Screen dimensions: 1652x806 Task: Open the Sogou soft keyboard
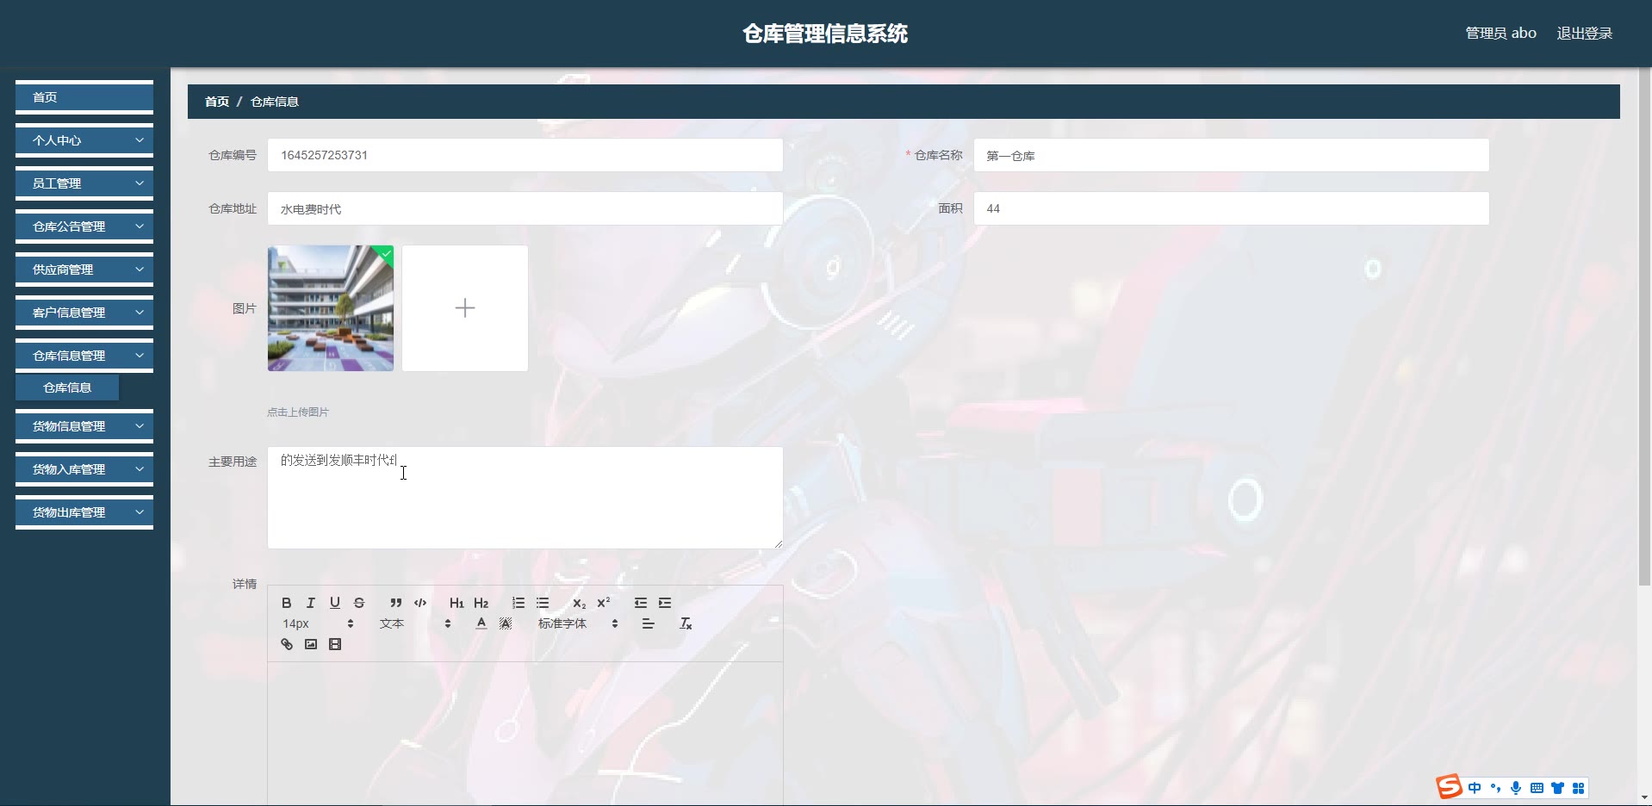(x=1537, y=787)
